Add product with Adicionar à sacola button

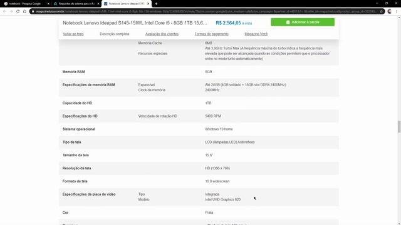coord(303,22)
